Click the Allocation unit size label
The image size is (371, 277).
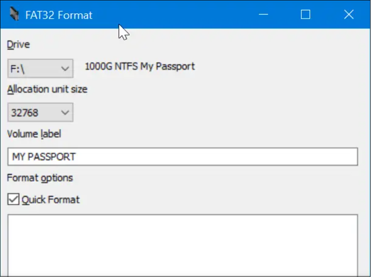(47, 89)
